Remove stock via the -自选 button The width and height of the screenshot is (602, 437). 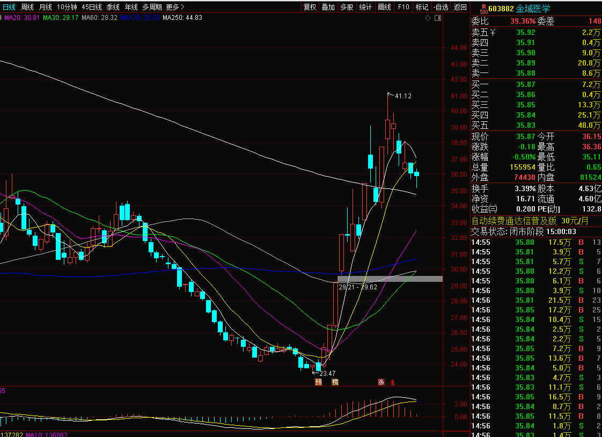[441, 7]
